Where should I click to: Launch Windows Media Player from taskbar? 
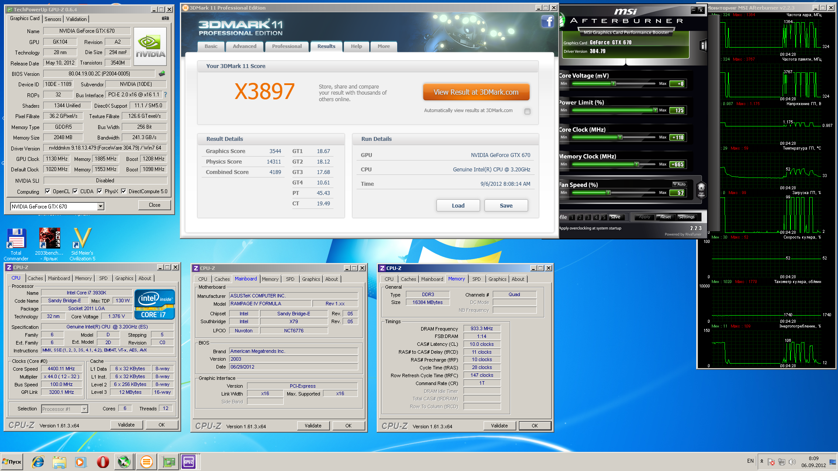tap(80, 461)
